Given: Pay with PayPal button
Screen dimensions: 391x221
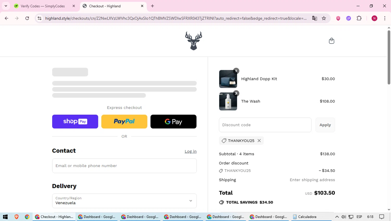Looking at the screenshot, I should point(124,122).
